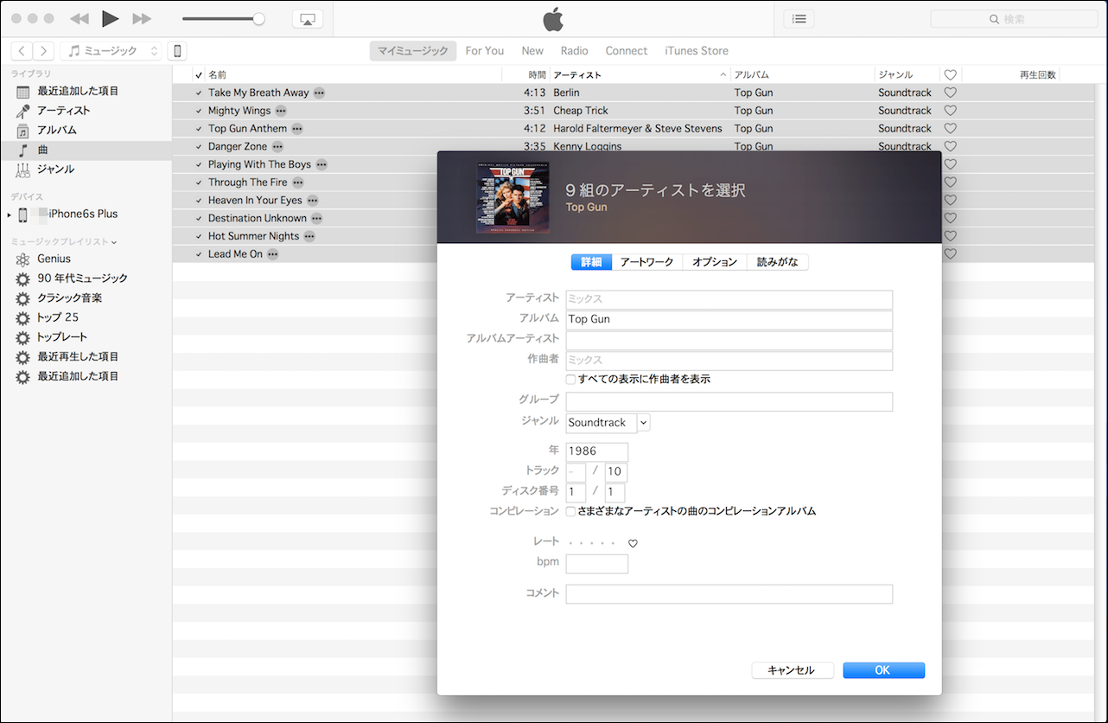Select the 読みがな tab in dialog
Screen dimensions: 1108x723
778,262
